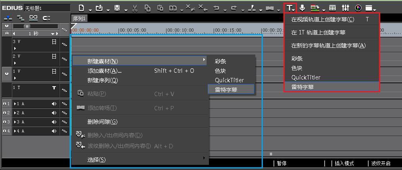The image size is (402, 170).
Task: Click the scissors cut icon
Action: click(x=135, y=8)
